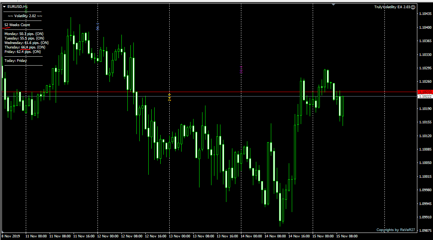The width and height of the screenshot is (433, 240).
Task: Click the 'Friday: 62.4 pips. (ON)' line
Action: (x=23, y=51)
